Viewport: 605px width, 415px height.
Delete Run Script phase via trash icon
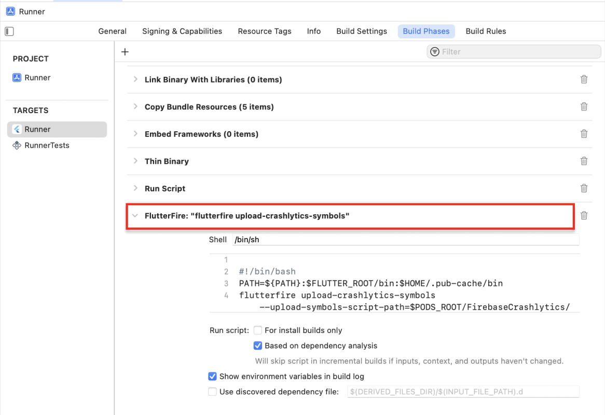(x=584, y=188)
